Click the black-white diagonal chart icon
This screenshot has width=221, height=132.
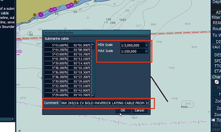click(x=217, y=82)
